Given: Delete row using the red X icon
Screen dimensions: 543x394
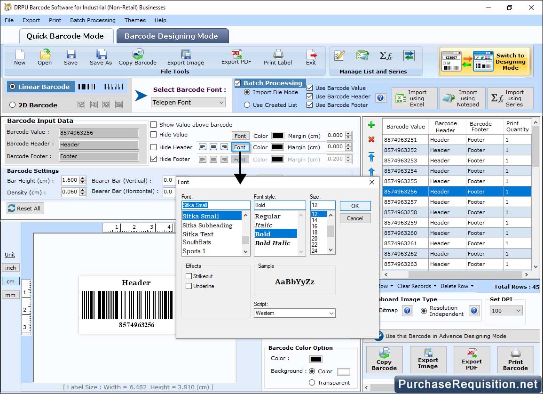Looking at the screenshot, I should coord(371,139).
